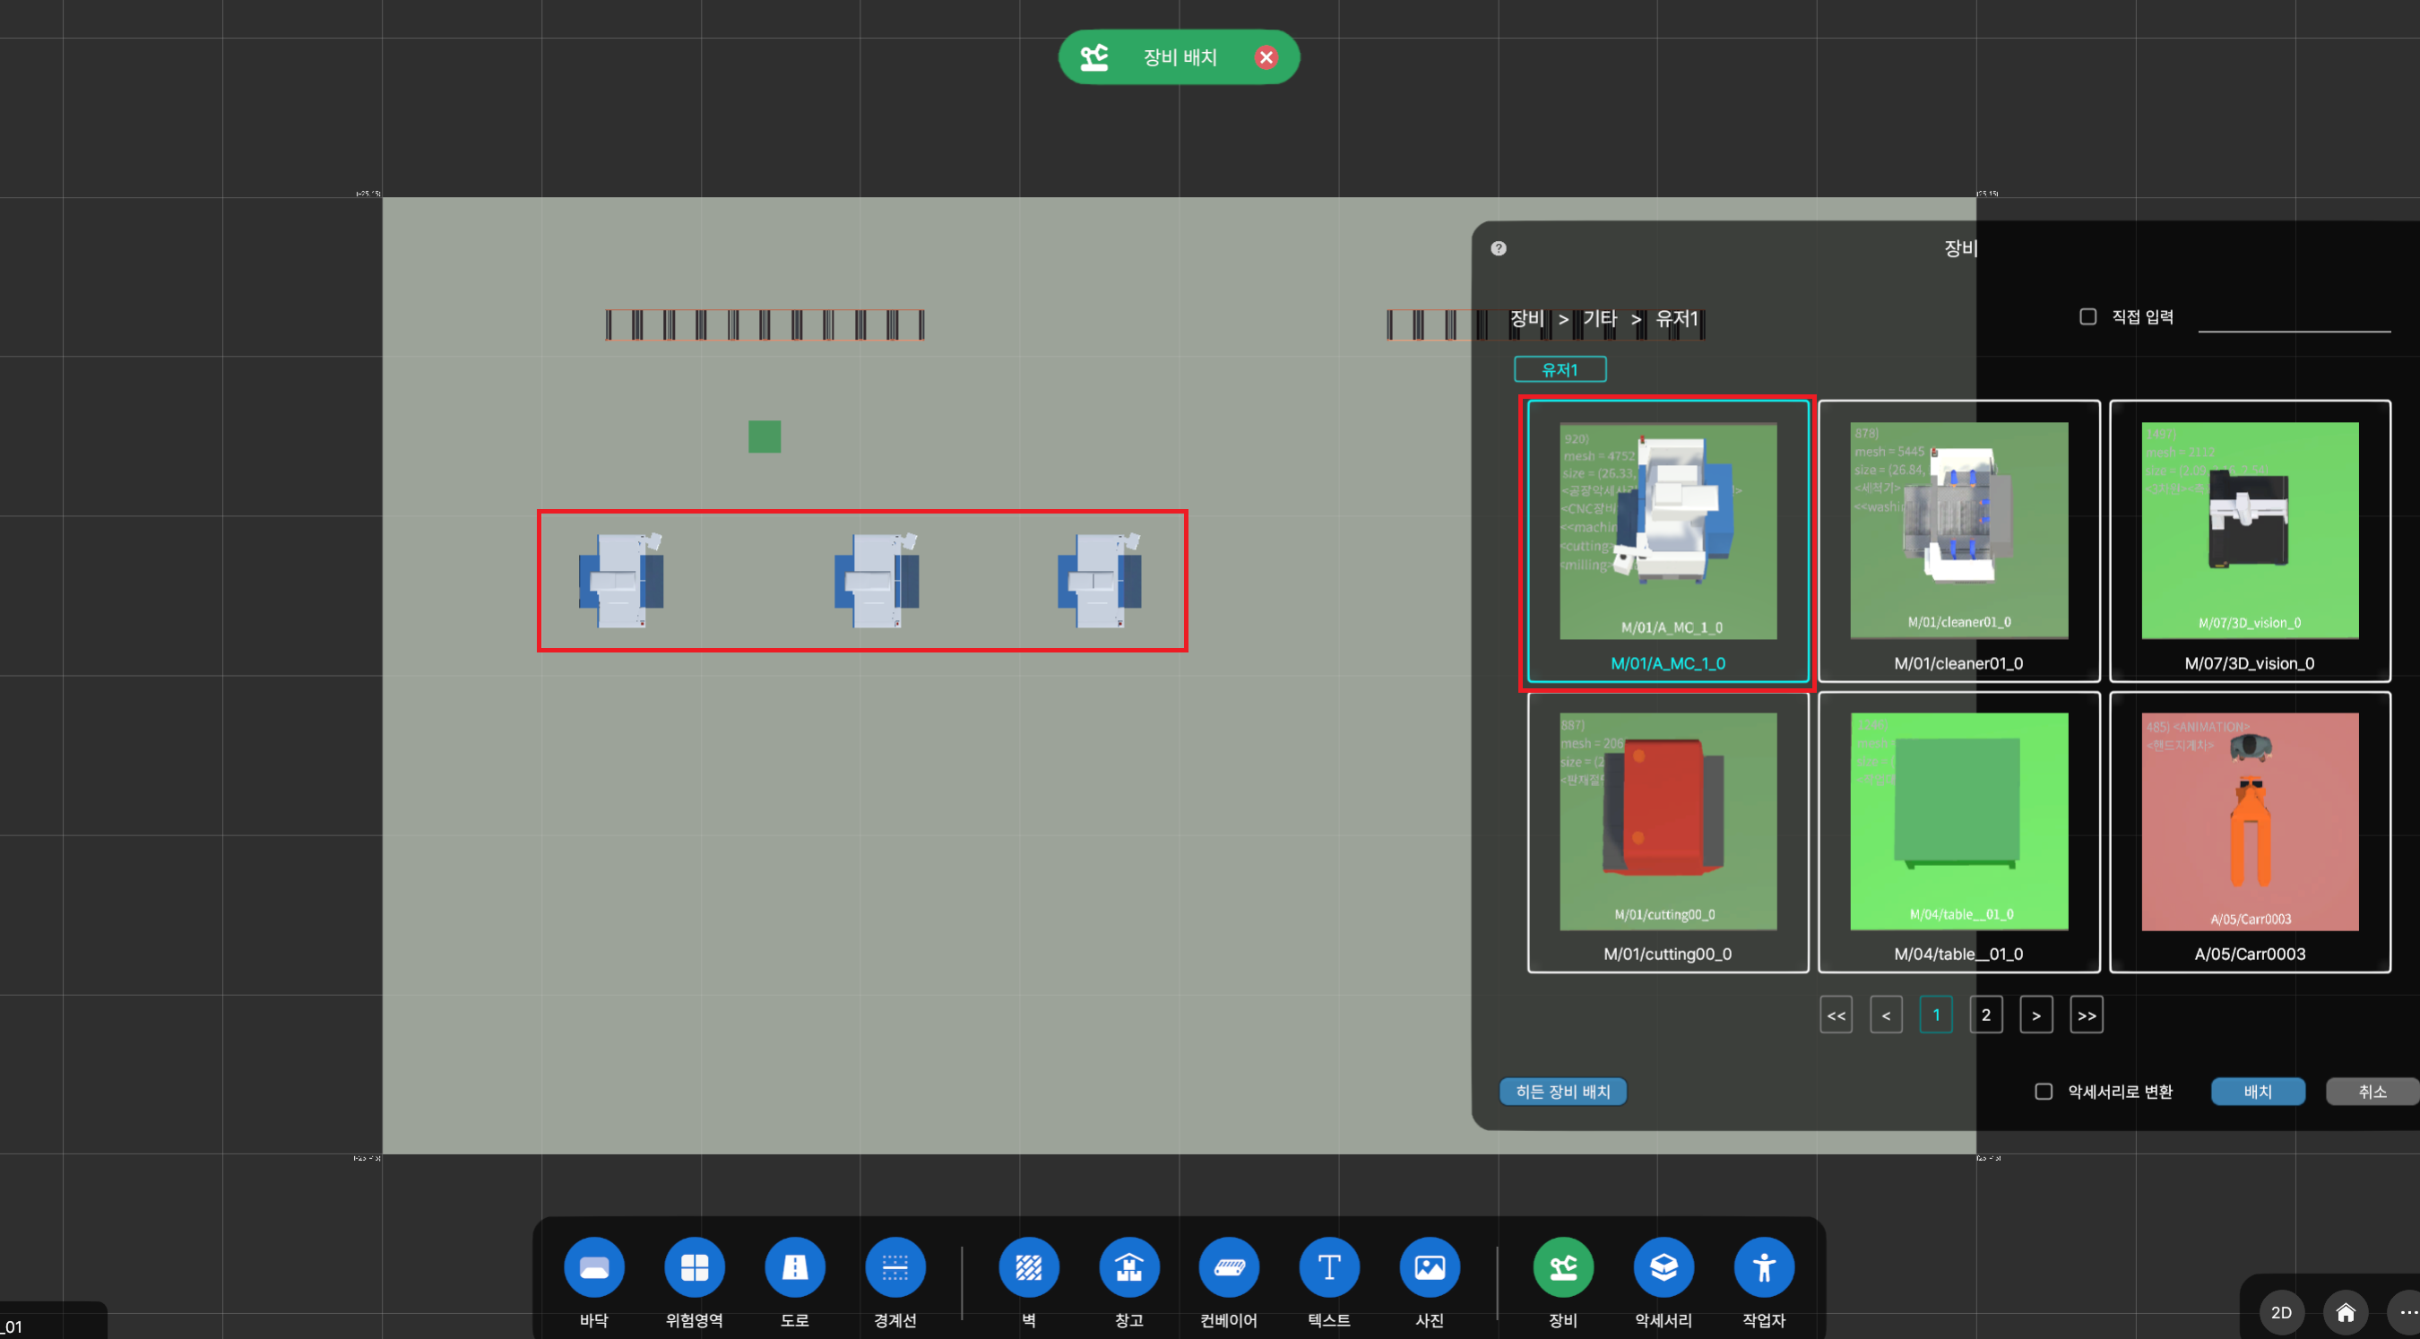Screen dimensions: 2420x1339
Task: Enable the 직접 입력 checkbox
Action: pyautogui.click(x=2087, y=316)
